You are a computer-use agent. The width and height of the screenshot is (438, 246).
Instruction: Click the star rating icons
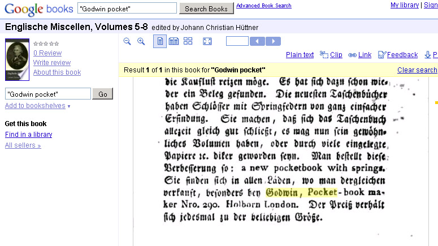pyautogui.click(x=46, y=44)
